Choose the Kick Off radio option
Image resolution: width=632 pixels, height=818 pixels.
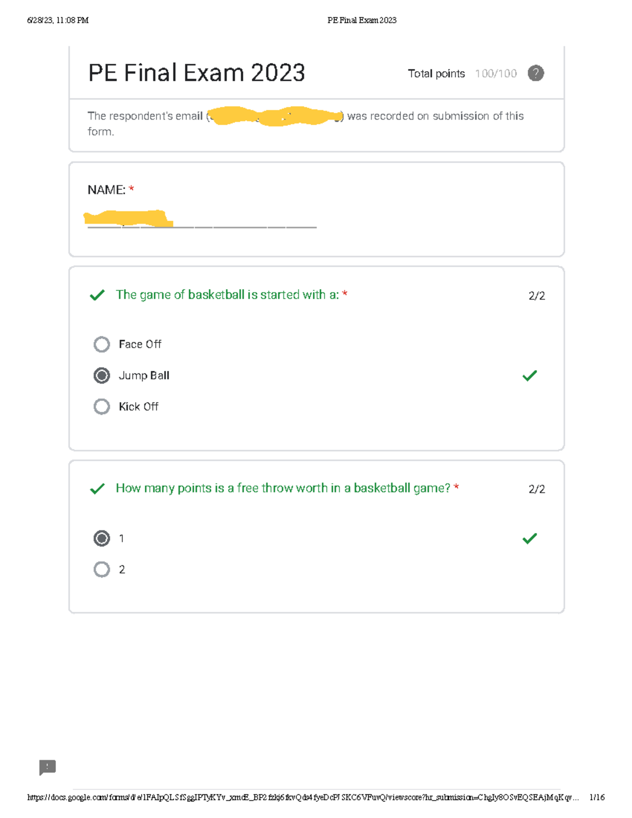click(102, 407)
